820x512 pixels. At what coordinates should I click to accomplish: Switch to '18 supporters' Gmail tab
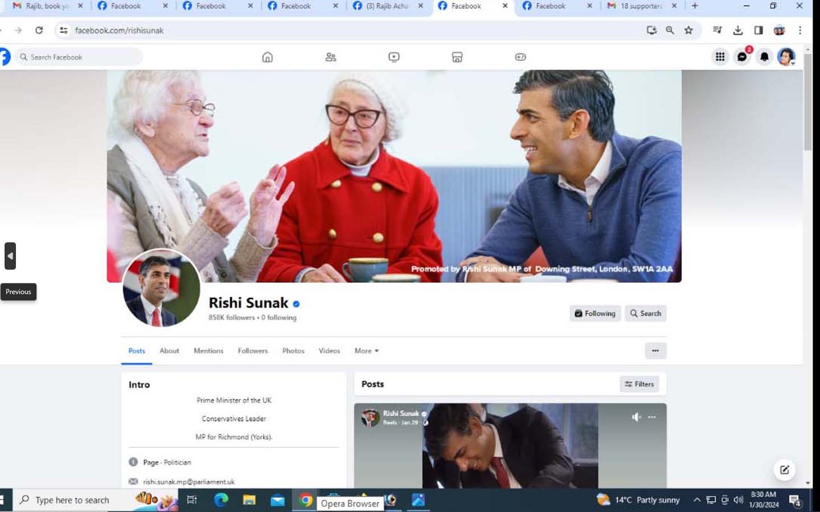pyautogui.click(x=642, y=6)
